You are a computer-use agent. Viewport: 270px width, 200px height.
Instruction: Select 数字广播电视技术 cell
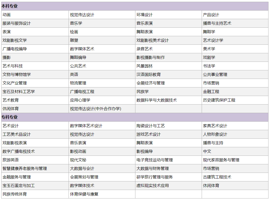pyautogui.click(x=35, y=152)
